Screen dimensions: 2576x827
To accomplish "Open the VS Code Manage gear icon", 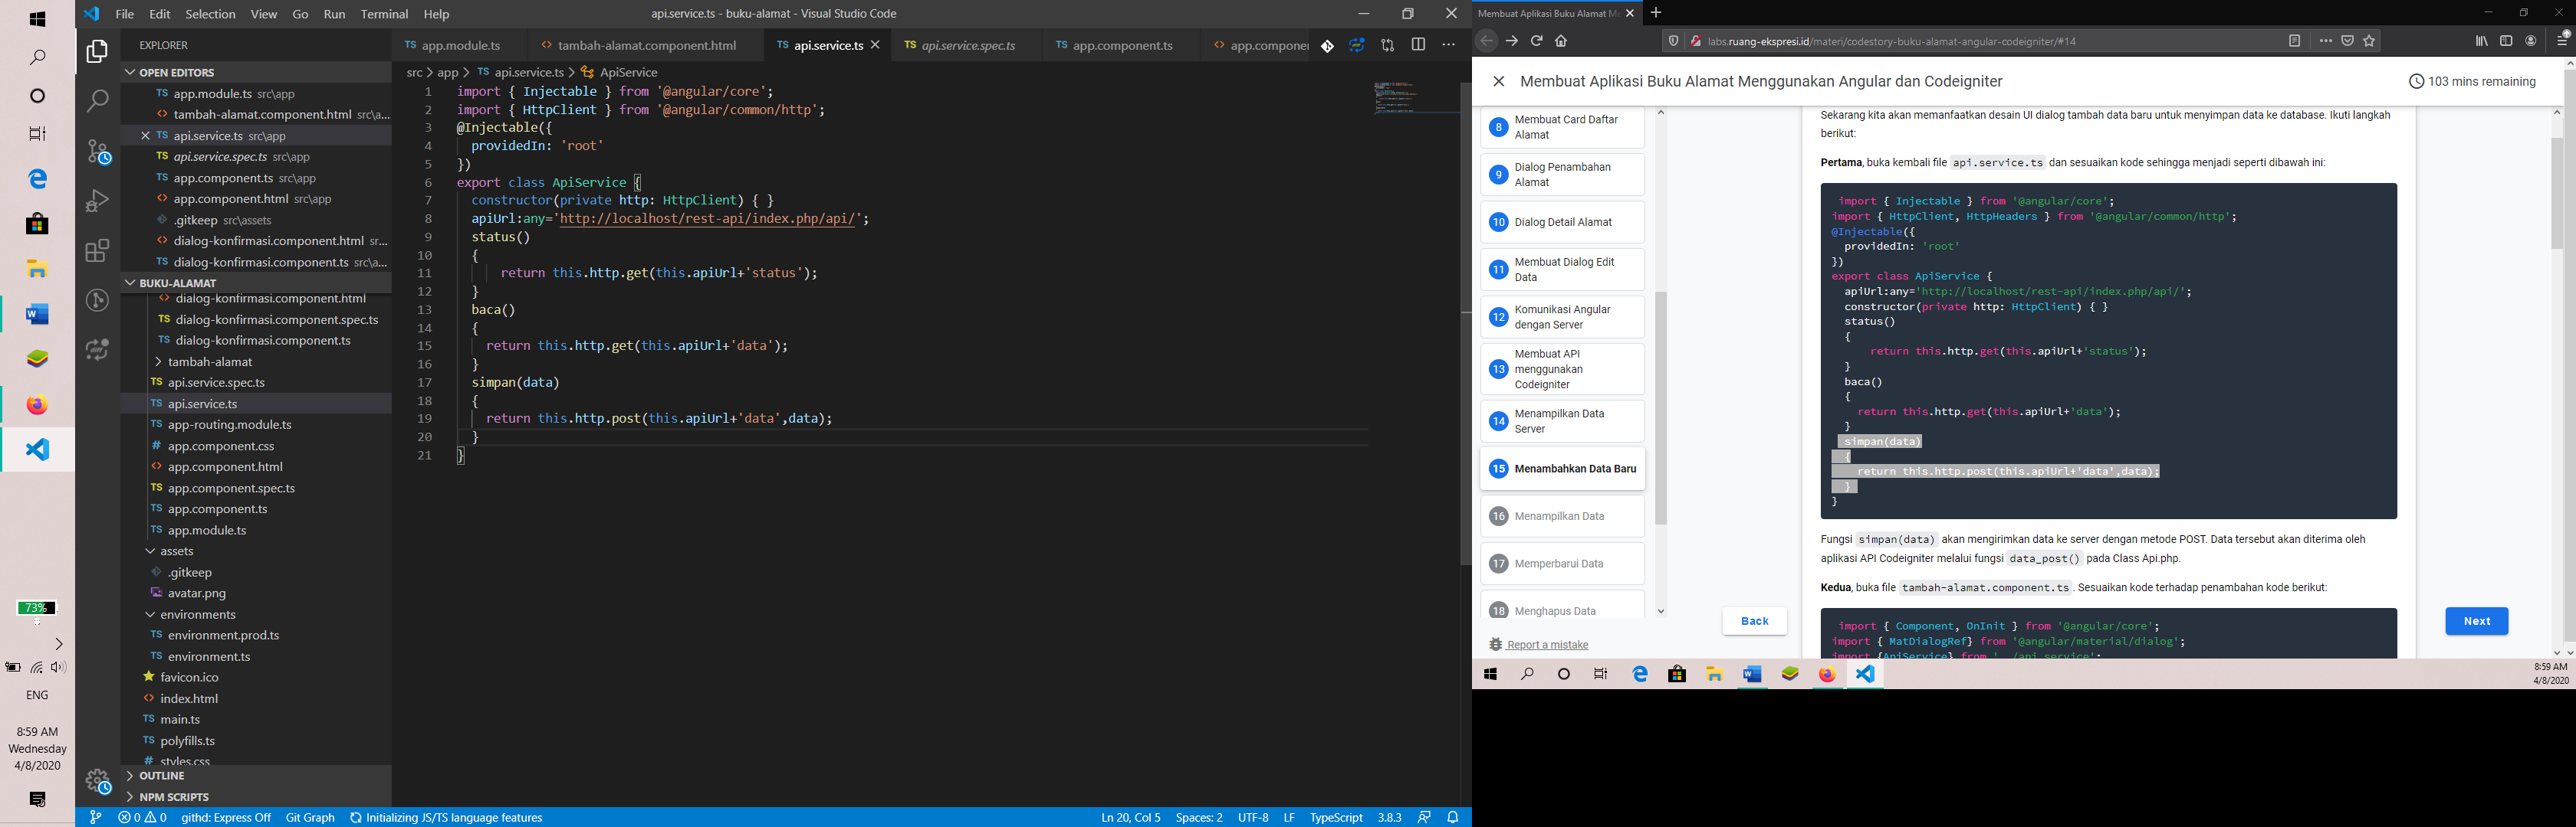I will pos(98,781).
